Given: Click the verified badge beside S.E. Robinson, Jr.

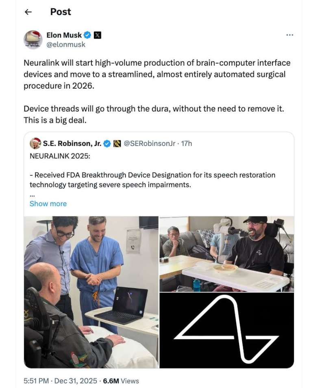Looking at the screenshot, I should [x=107, y=144].
